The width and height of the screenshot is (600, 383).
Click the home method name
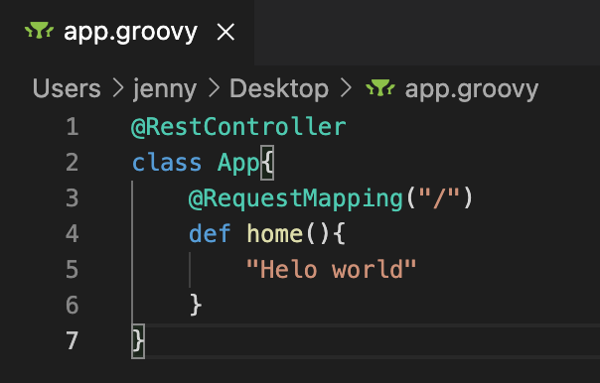(x=275, y=233)
